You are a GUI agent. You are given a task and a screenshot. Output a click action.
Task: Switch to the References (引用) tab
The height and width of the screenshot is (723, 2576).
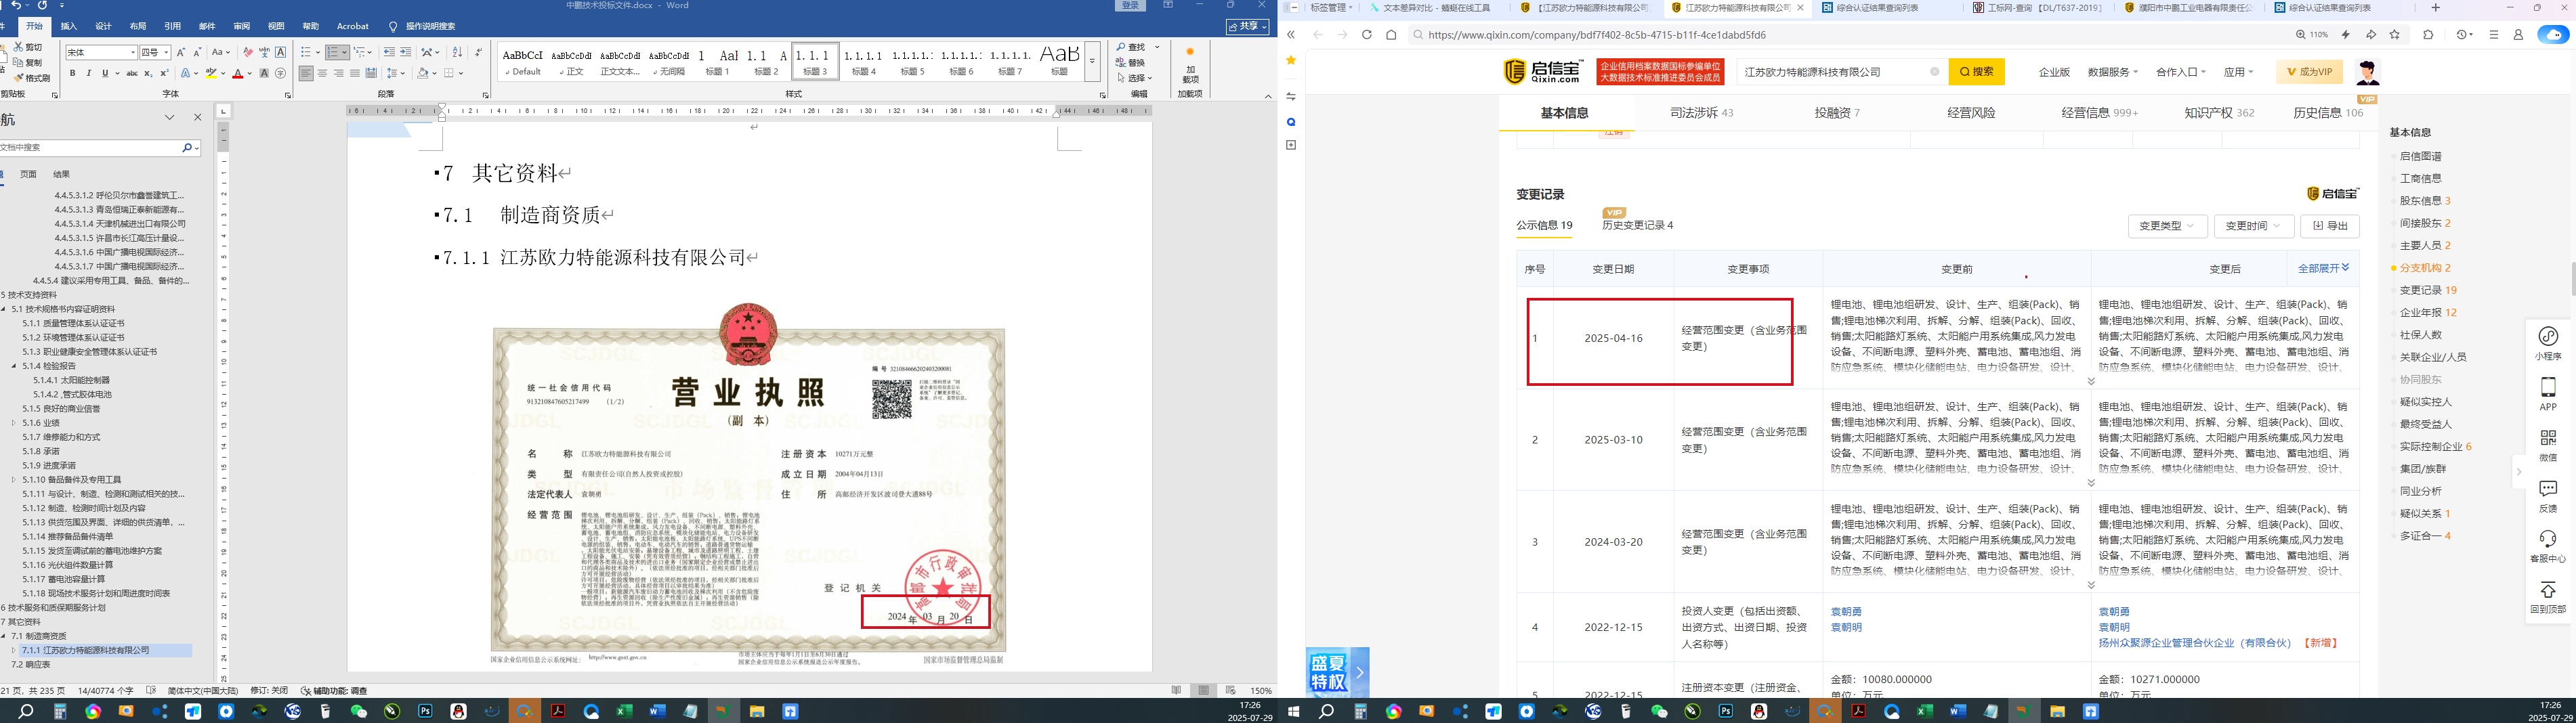click(172, 26)
